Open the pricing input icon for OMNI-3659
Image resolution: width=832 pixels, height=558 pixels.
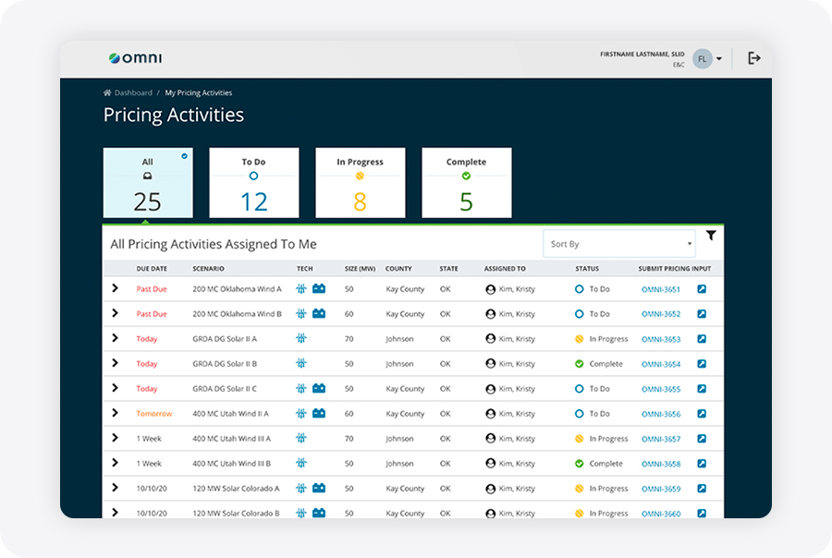[x=702, y=489]
